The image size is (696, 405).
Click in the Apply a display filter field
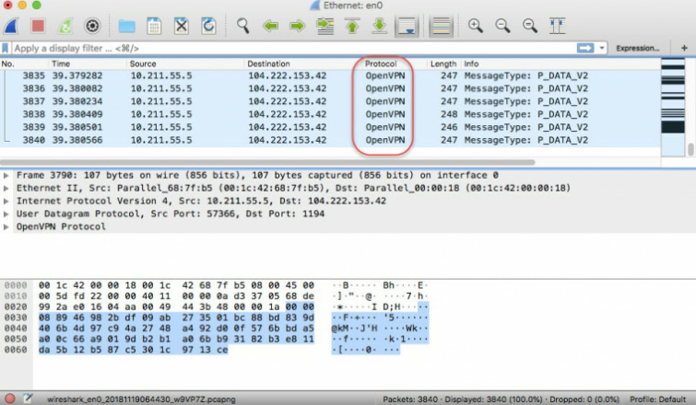[293, 48]
